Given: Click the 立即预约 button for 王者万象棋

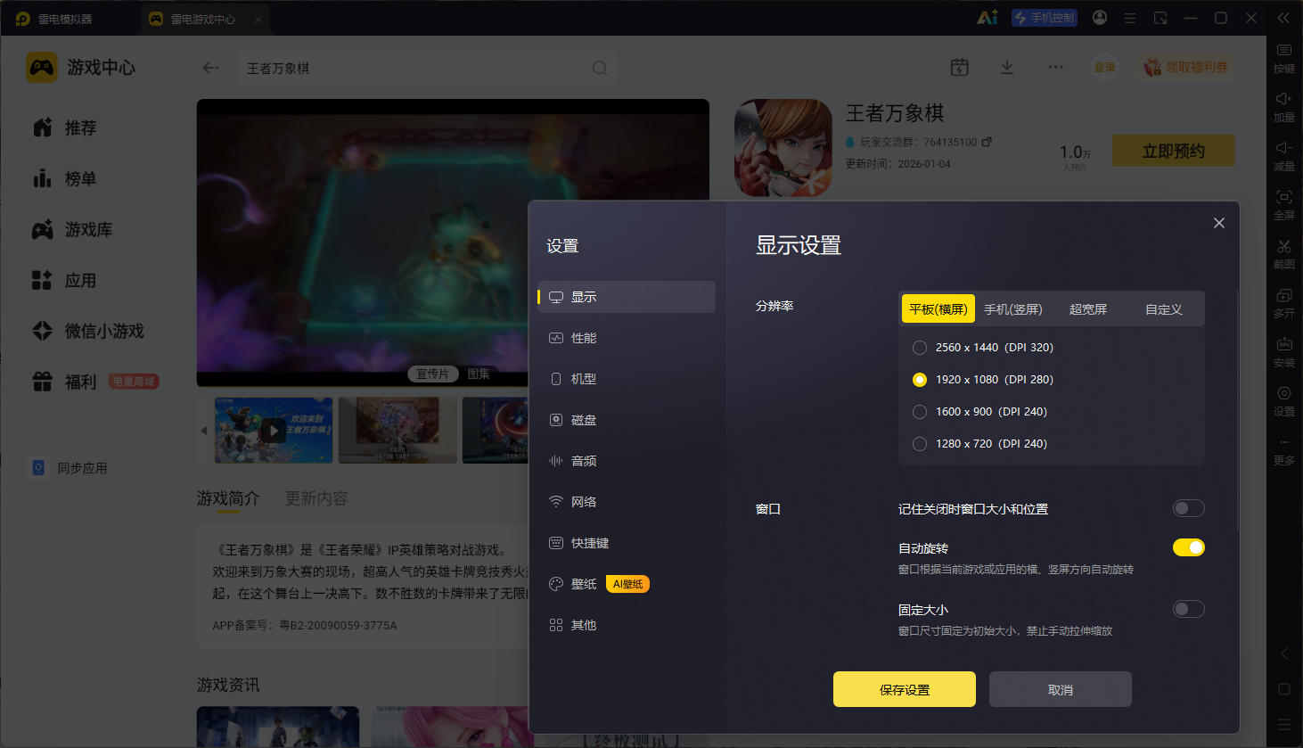Looking at the screenshot, I should coord(1174,151).
